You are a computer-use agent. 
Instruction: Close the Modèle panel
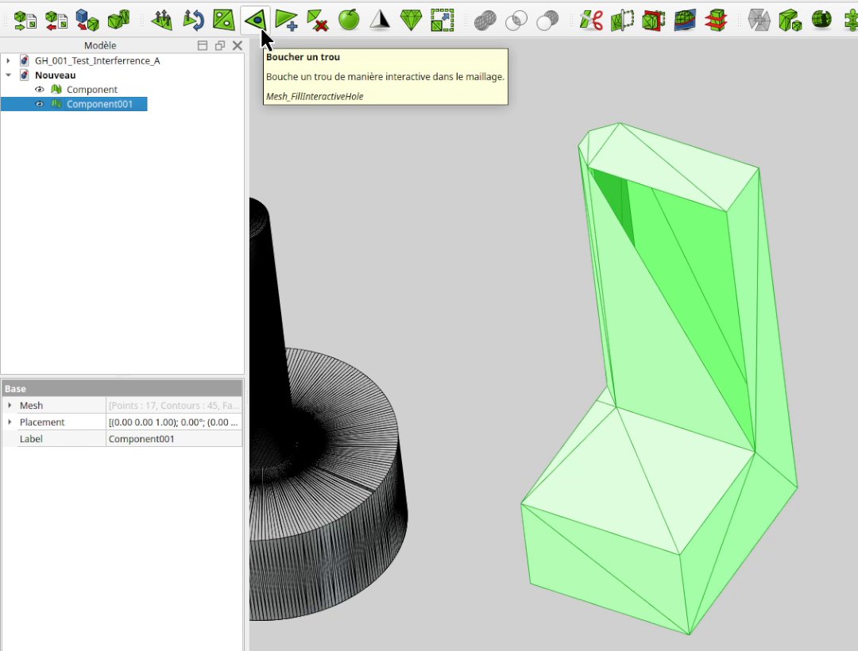click(238, 45)
